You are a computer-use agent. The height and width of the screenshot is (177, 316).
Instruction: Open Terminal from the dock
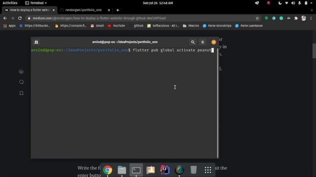point(136,170)
